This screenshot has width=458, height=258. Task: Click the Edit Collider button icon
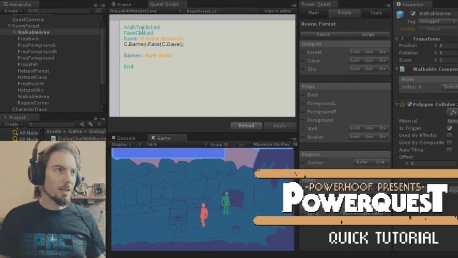click(x=453, y=112)
